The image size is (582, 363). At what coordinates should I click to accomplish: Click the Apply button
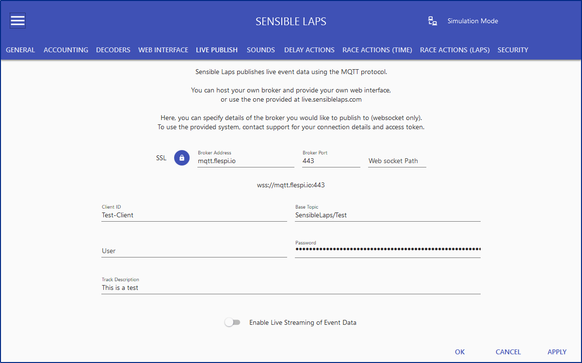click(x=557, y=352)
